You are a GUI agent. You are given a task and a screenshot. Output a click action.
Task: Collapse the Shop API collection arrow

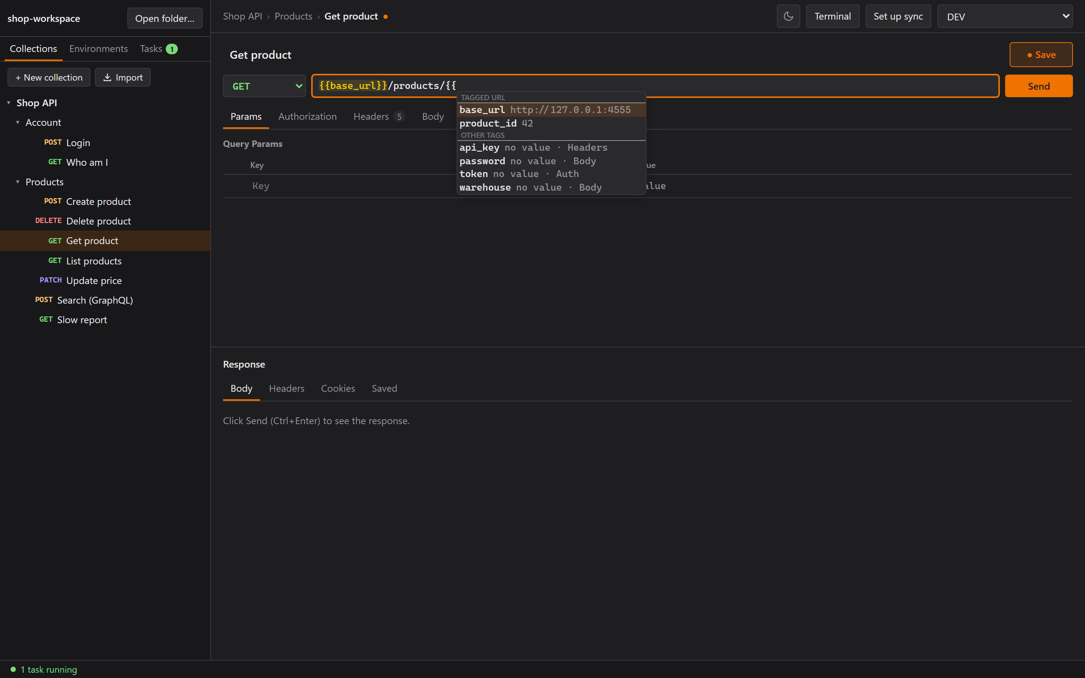[x=9, y=103]
